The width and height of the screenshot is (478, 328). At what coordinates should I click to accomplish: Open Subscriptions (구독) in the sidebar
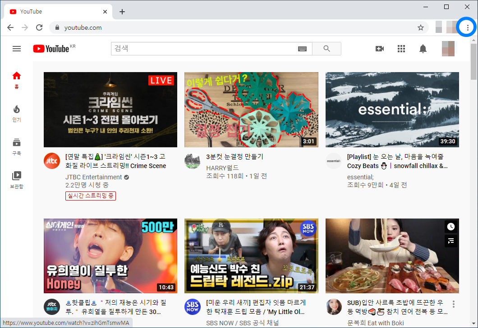point(17,147)
